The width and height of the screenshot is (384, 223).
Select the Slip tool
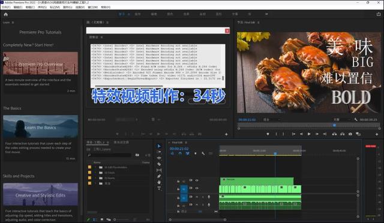pos(159,170)
